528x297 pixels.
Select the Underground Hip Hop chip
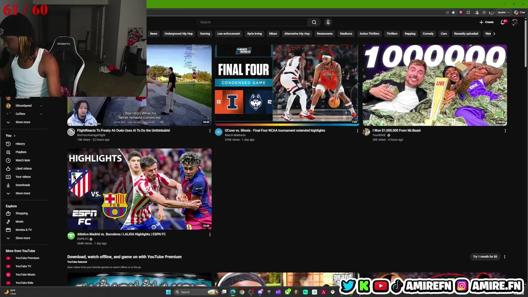(x=179, y=34)
